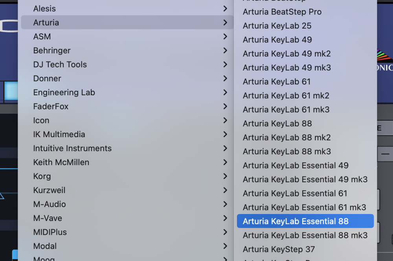Choose Arturia KeyLab Essential 88 mk3
This screenshot has height=261, width=393.
coord(305,235)
